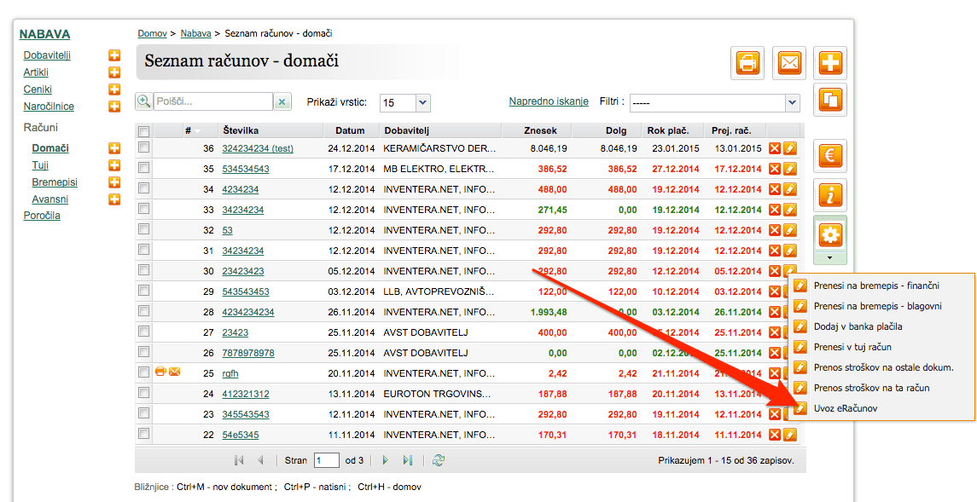Click the print icon in the header
This screenshot has width=977, height=502.
747,63
